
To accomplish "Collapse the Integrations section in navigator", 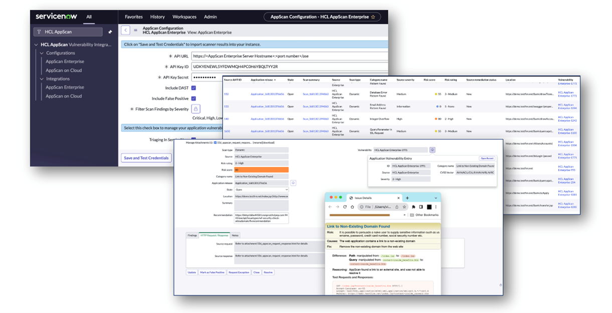I will (x=42, y=79).
